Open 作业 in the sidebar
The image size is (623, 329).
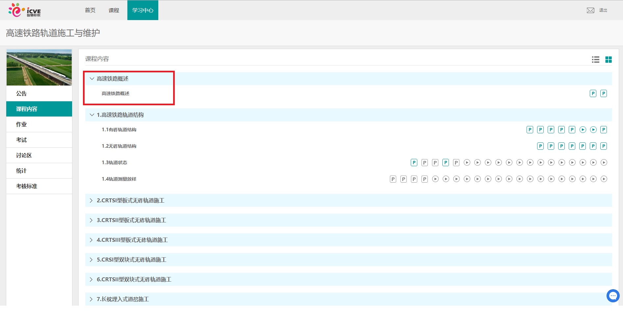point(39,124)
